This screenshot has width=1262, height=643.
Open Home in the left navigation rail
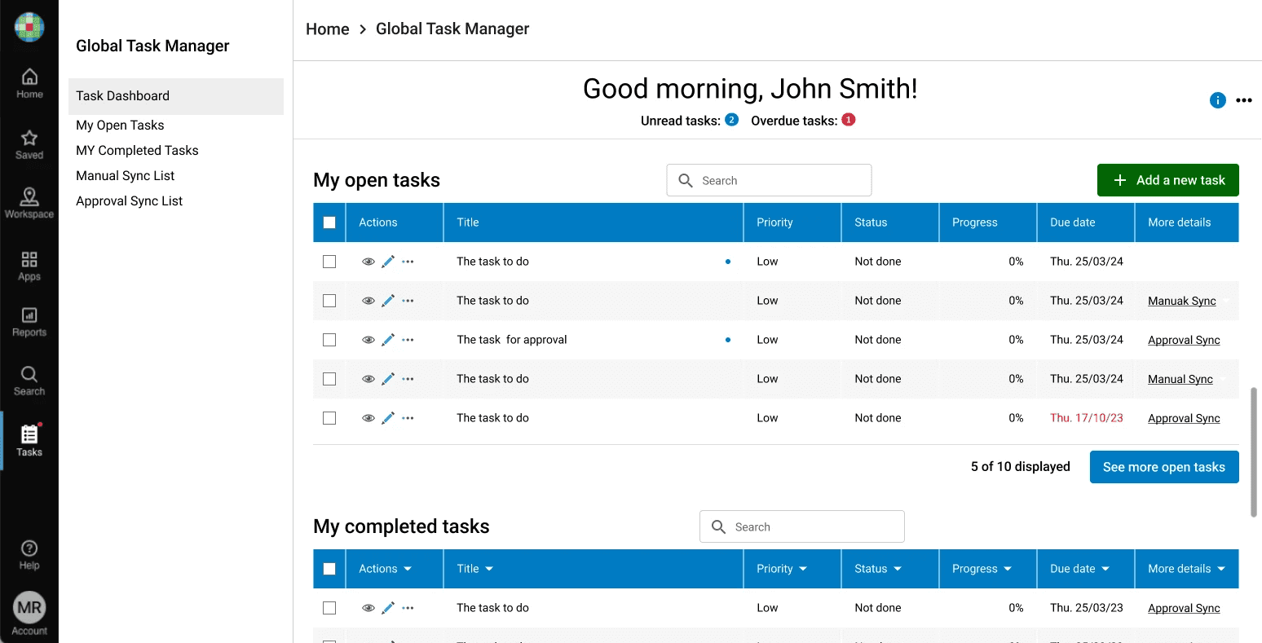click(x=29, y=83)
